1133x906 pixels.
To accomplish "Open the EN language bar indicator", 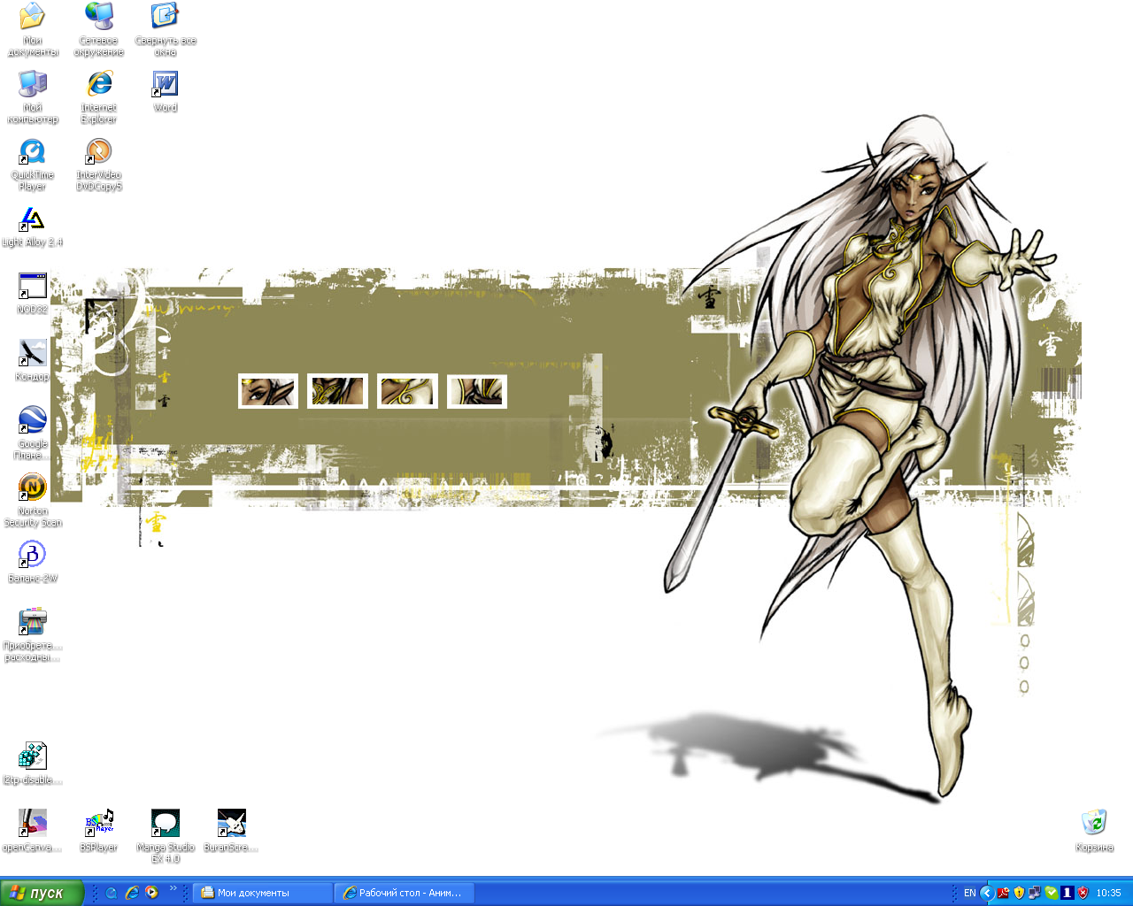I will point(970,893).
